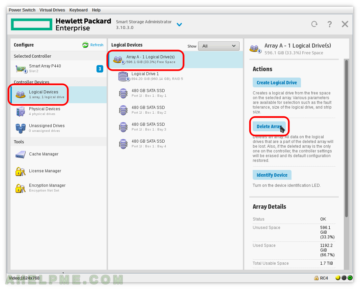Viewport: 360px width, 289px height.
Task: Click the License Manager padlock icon
Action: pos(21,171)
